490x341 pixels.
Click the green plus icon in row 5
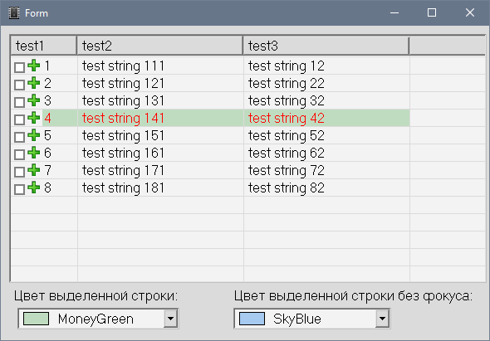[x=34, y=135]
